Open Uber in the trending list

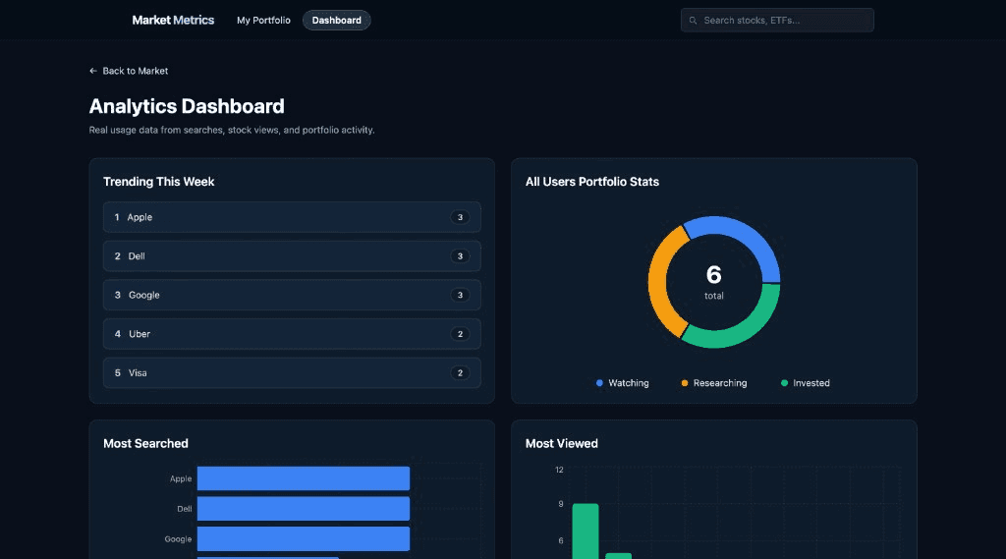[292, 334]
